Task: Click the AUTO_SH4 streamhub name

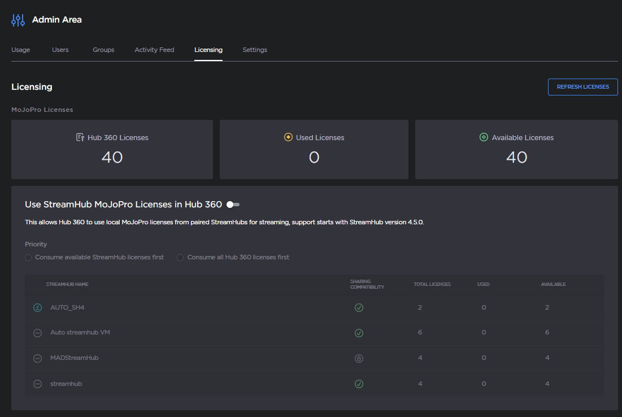Action: coord(67,307)
